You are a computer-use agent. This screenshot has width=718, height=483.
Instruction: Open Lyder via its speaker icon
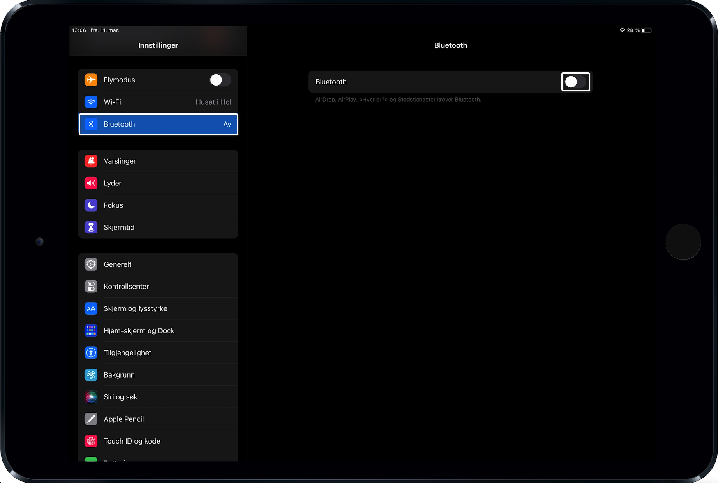pos(91,183)
